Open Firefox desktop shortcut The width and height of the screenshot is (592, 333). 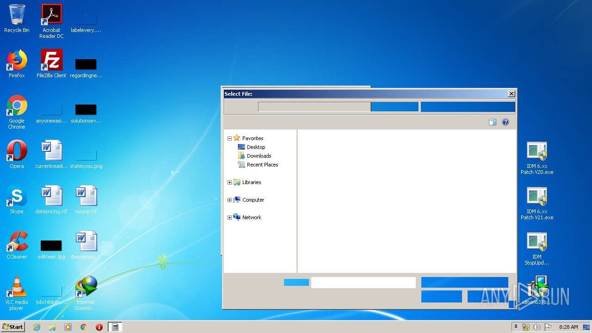(17, 64)
